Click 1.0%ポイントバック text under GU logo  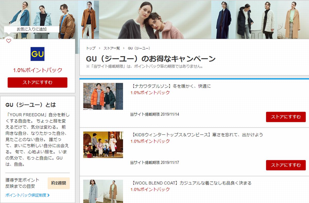(38, 70)
